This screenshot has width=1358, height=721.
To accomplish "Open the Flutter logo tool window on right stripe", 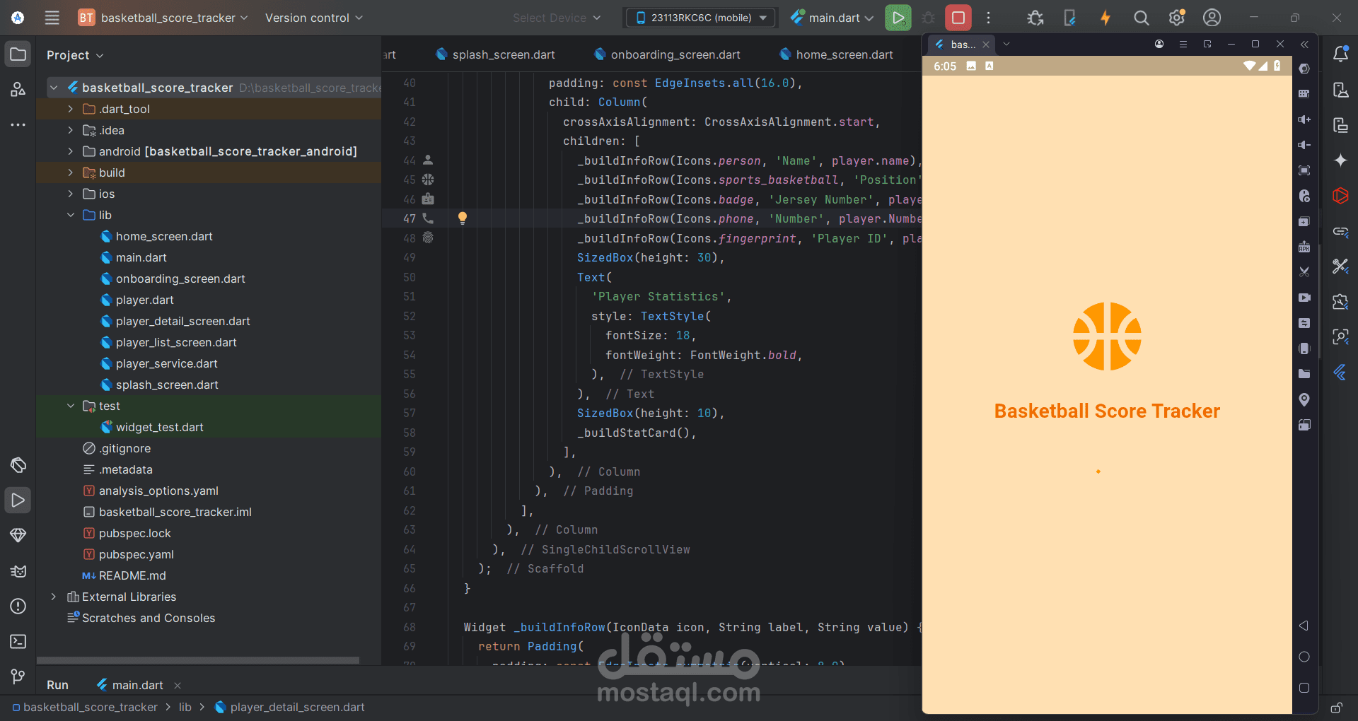I will pyautogui.click(x=1340, y=373).
